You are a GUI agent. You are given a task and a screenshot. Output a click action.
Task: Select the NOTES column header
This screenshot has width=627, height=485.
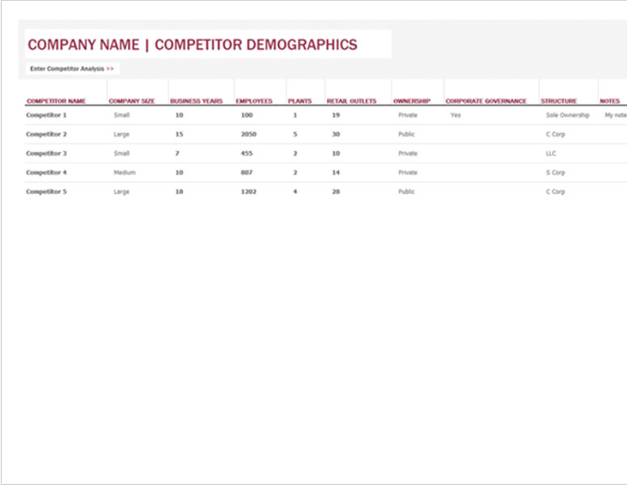click(610, 102)
